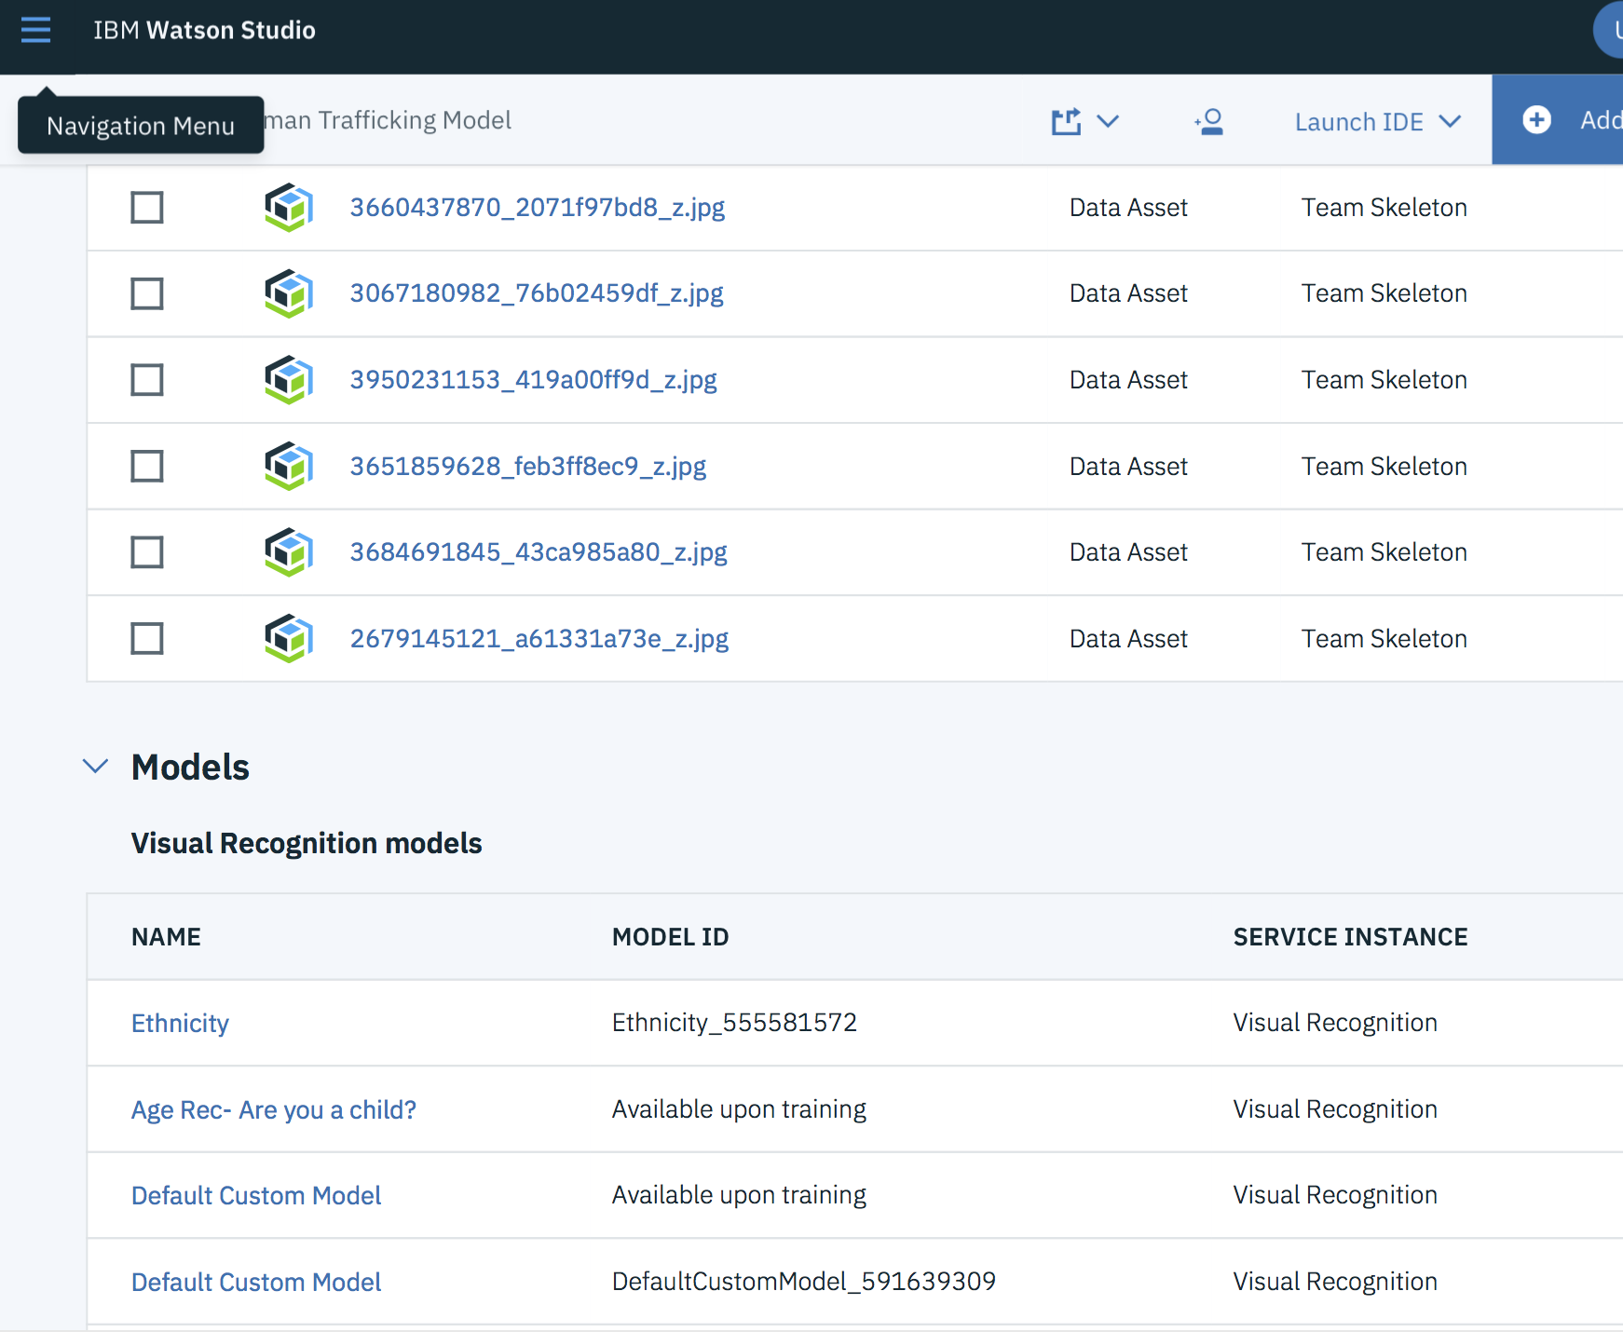The width and height of the screenshot is (1623, 1332).
Task: Click Team Skeleton for 3660437870_2071f97bd8_z.jpg
Action: tap(1384, 207)
